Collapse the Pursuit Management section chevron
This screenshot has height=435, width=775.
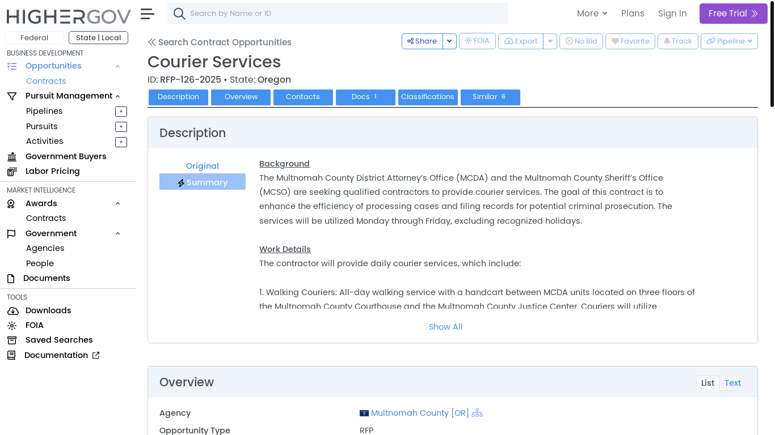(x=117, y=96)
